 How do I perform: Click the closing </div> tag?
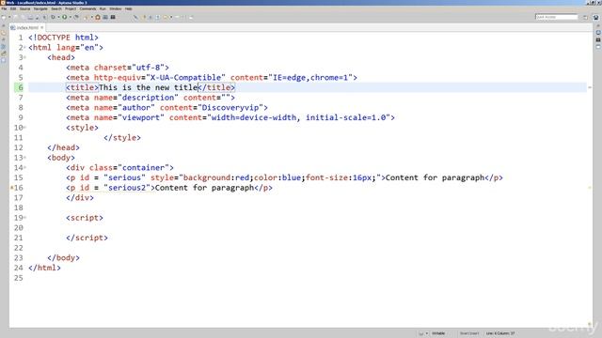(x=80, y=198)
